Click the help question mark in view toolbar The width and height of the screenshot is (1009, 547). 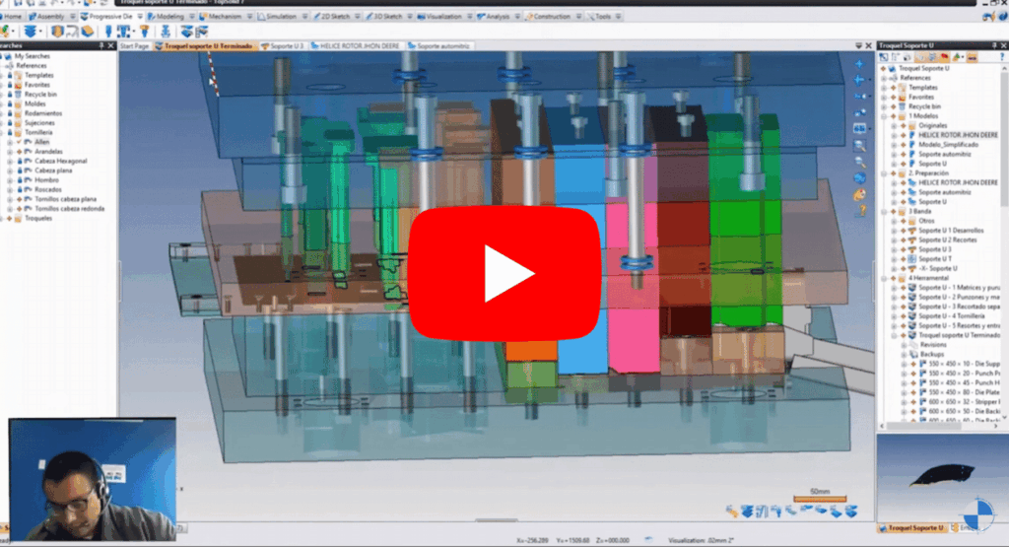pyautogui.click(x=861, y=211)
